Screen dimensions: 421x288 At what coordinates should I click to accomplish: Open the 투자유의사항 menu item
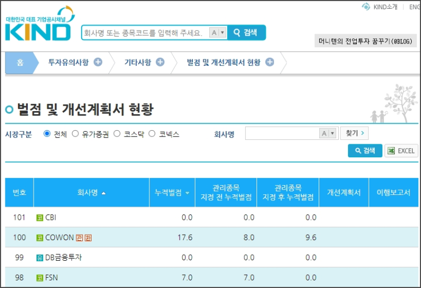[68, 62]
